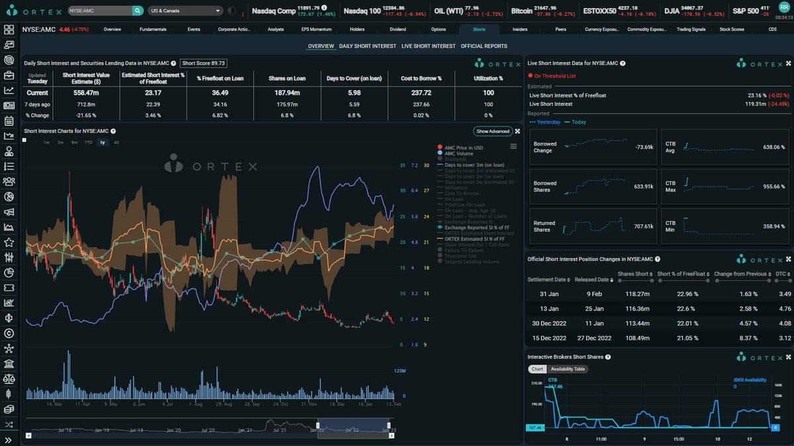Viewport: 794px width, 446px height.
Task: Maximize the Official Short Interest Position panel
Action: (x=789, y=259)
